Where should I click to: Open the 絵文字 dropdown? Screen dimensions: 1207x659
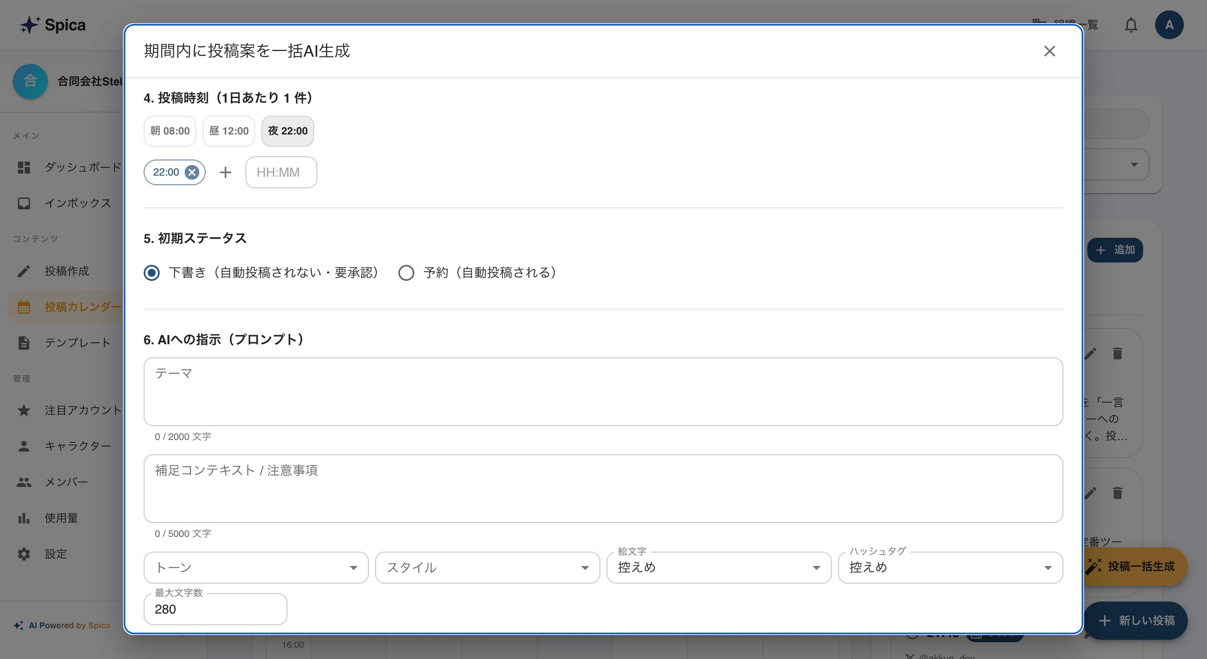[719, 568]
